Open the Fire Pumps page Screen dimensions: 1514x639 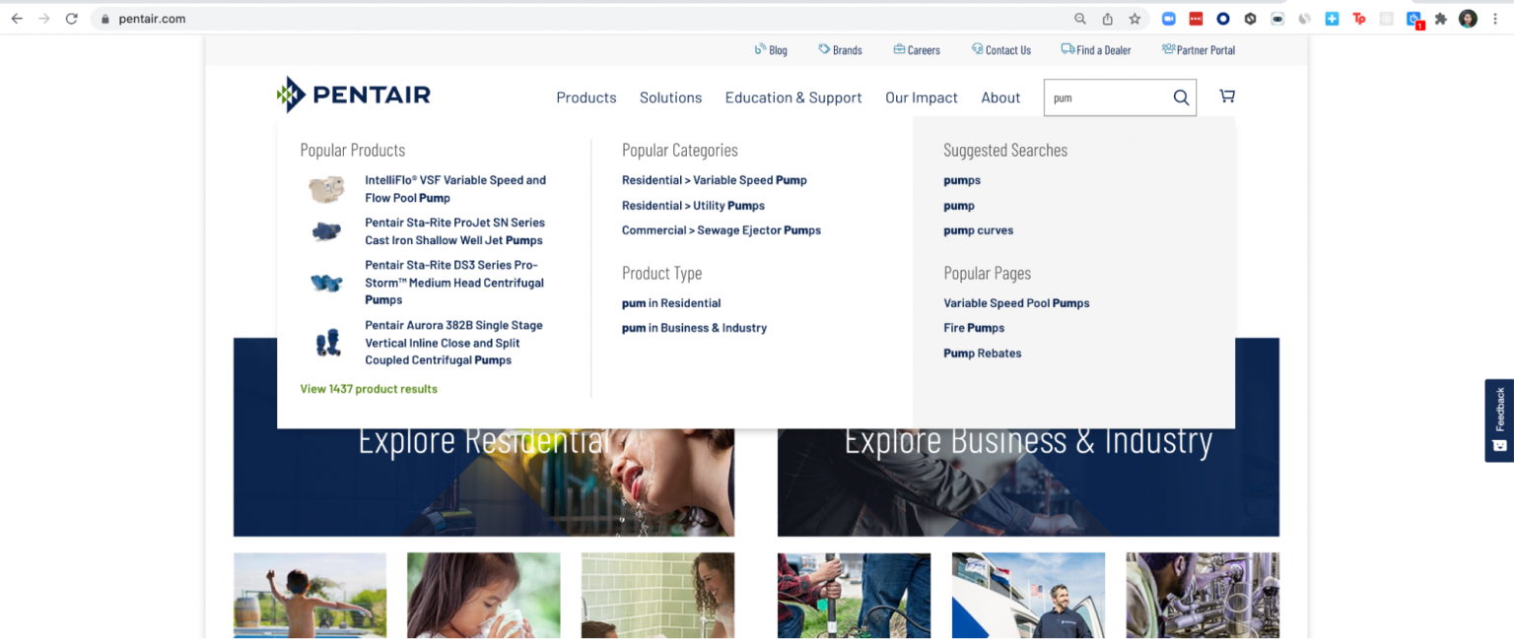coord(974,328)
